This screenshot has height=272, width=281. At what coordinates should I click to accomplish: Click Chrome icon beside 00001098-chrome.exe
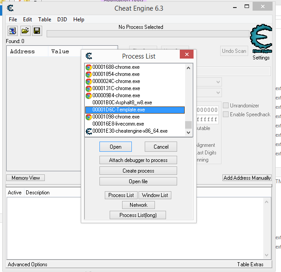tap(88, 117)
